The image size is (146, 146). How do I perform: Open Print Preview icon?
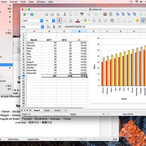pos(58,14)
